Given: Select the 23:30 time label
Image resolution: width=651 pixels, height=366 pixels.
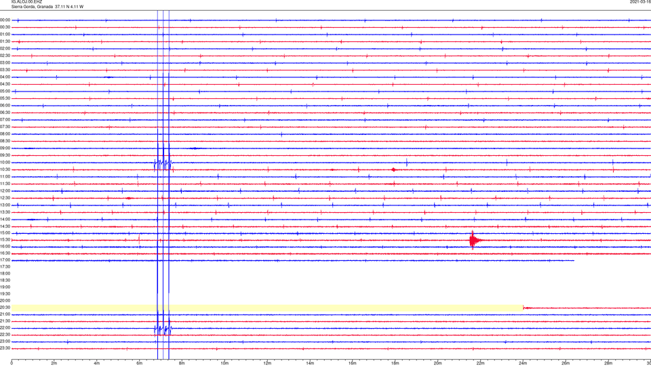Looking at the screenshot, I should [5, 348].
